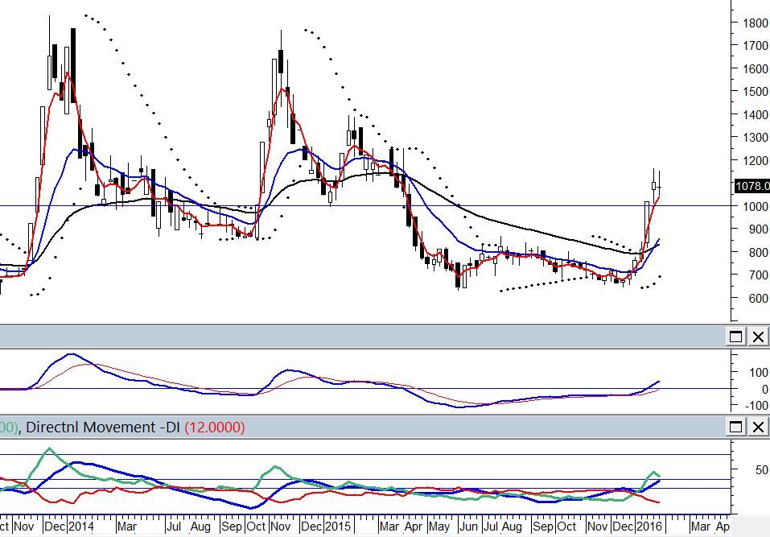This screenshot has height=537, width=770.
Task: Maximize the Directnl Movement indicator panel
Action: (x=735, y=427)
